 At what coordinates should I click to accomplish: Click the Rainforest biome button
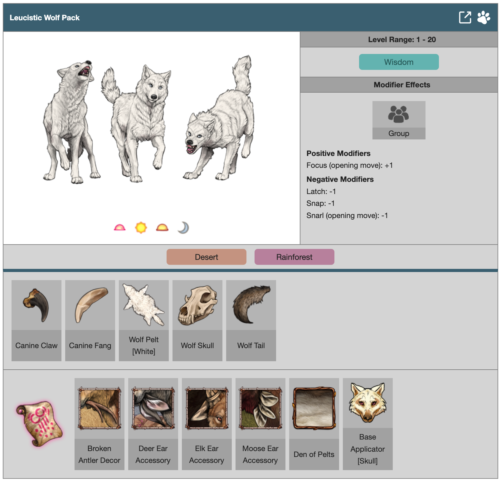[x=294, y=257]
